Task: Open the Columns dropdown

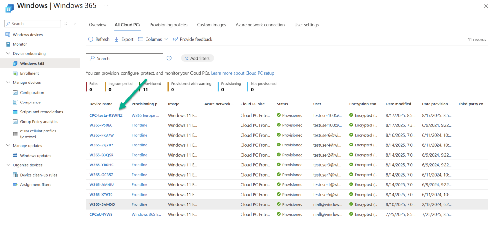Action: click(x=153, y=39)
